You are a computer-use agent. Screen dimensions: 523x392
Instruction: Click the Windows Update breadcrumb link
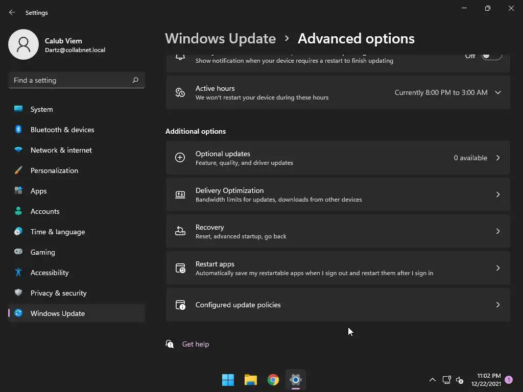pyautogui.click(x=221, y=39)
